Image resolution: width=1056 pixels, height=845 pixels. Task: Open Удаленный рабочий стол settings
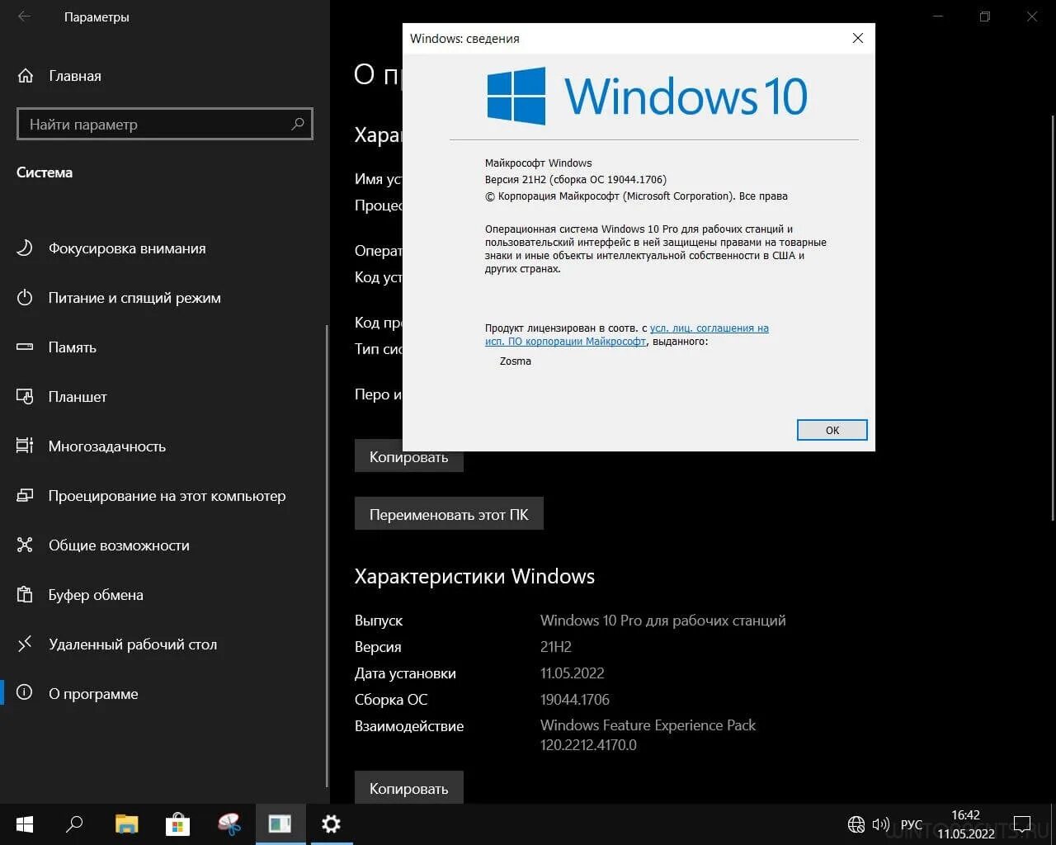[24, 644]
